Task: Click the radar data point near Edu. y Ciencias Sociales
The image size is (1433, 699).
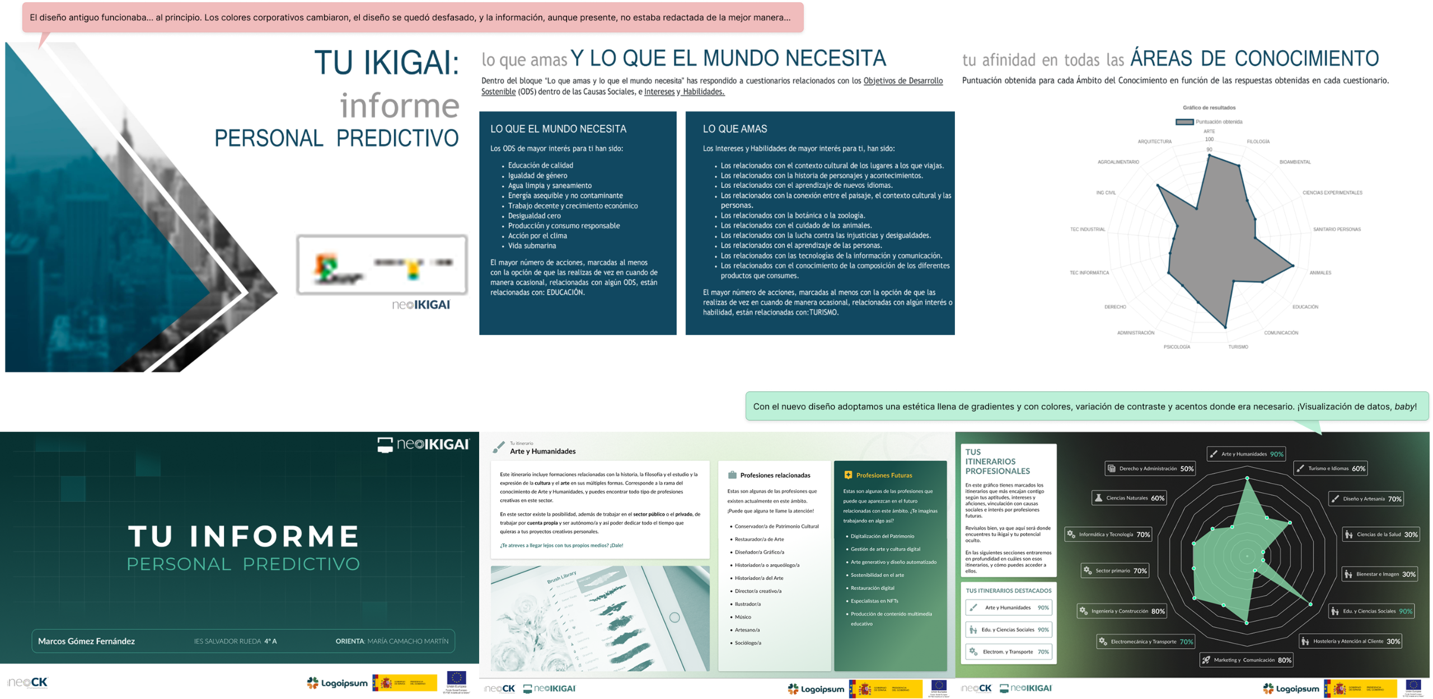Action: 1310,604
